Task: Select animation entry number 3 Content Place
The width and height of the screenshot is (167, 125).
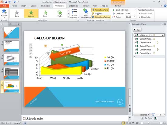Action: [x=149, y=42]
